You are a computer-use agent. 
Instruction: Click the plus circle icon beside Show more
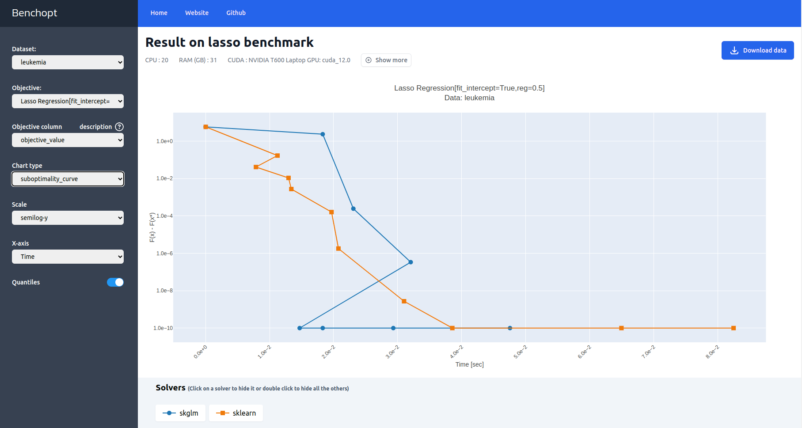pos(369,60)
